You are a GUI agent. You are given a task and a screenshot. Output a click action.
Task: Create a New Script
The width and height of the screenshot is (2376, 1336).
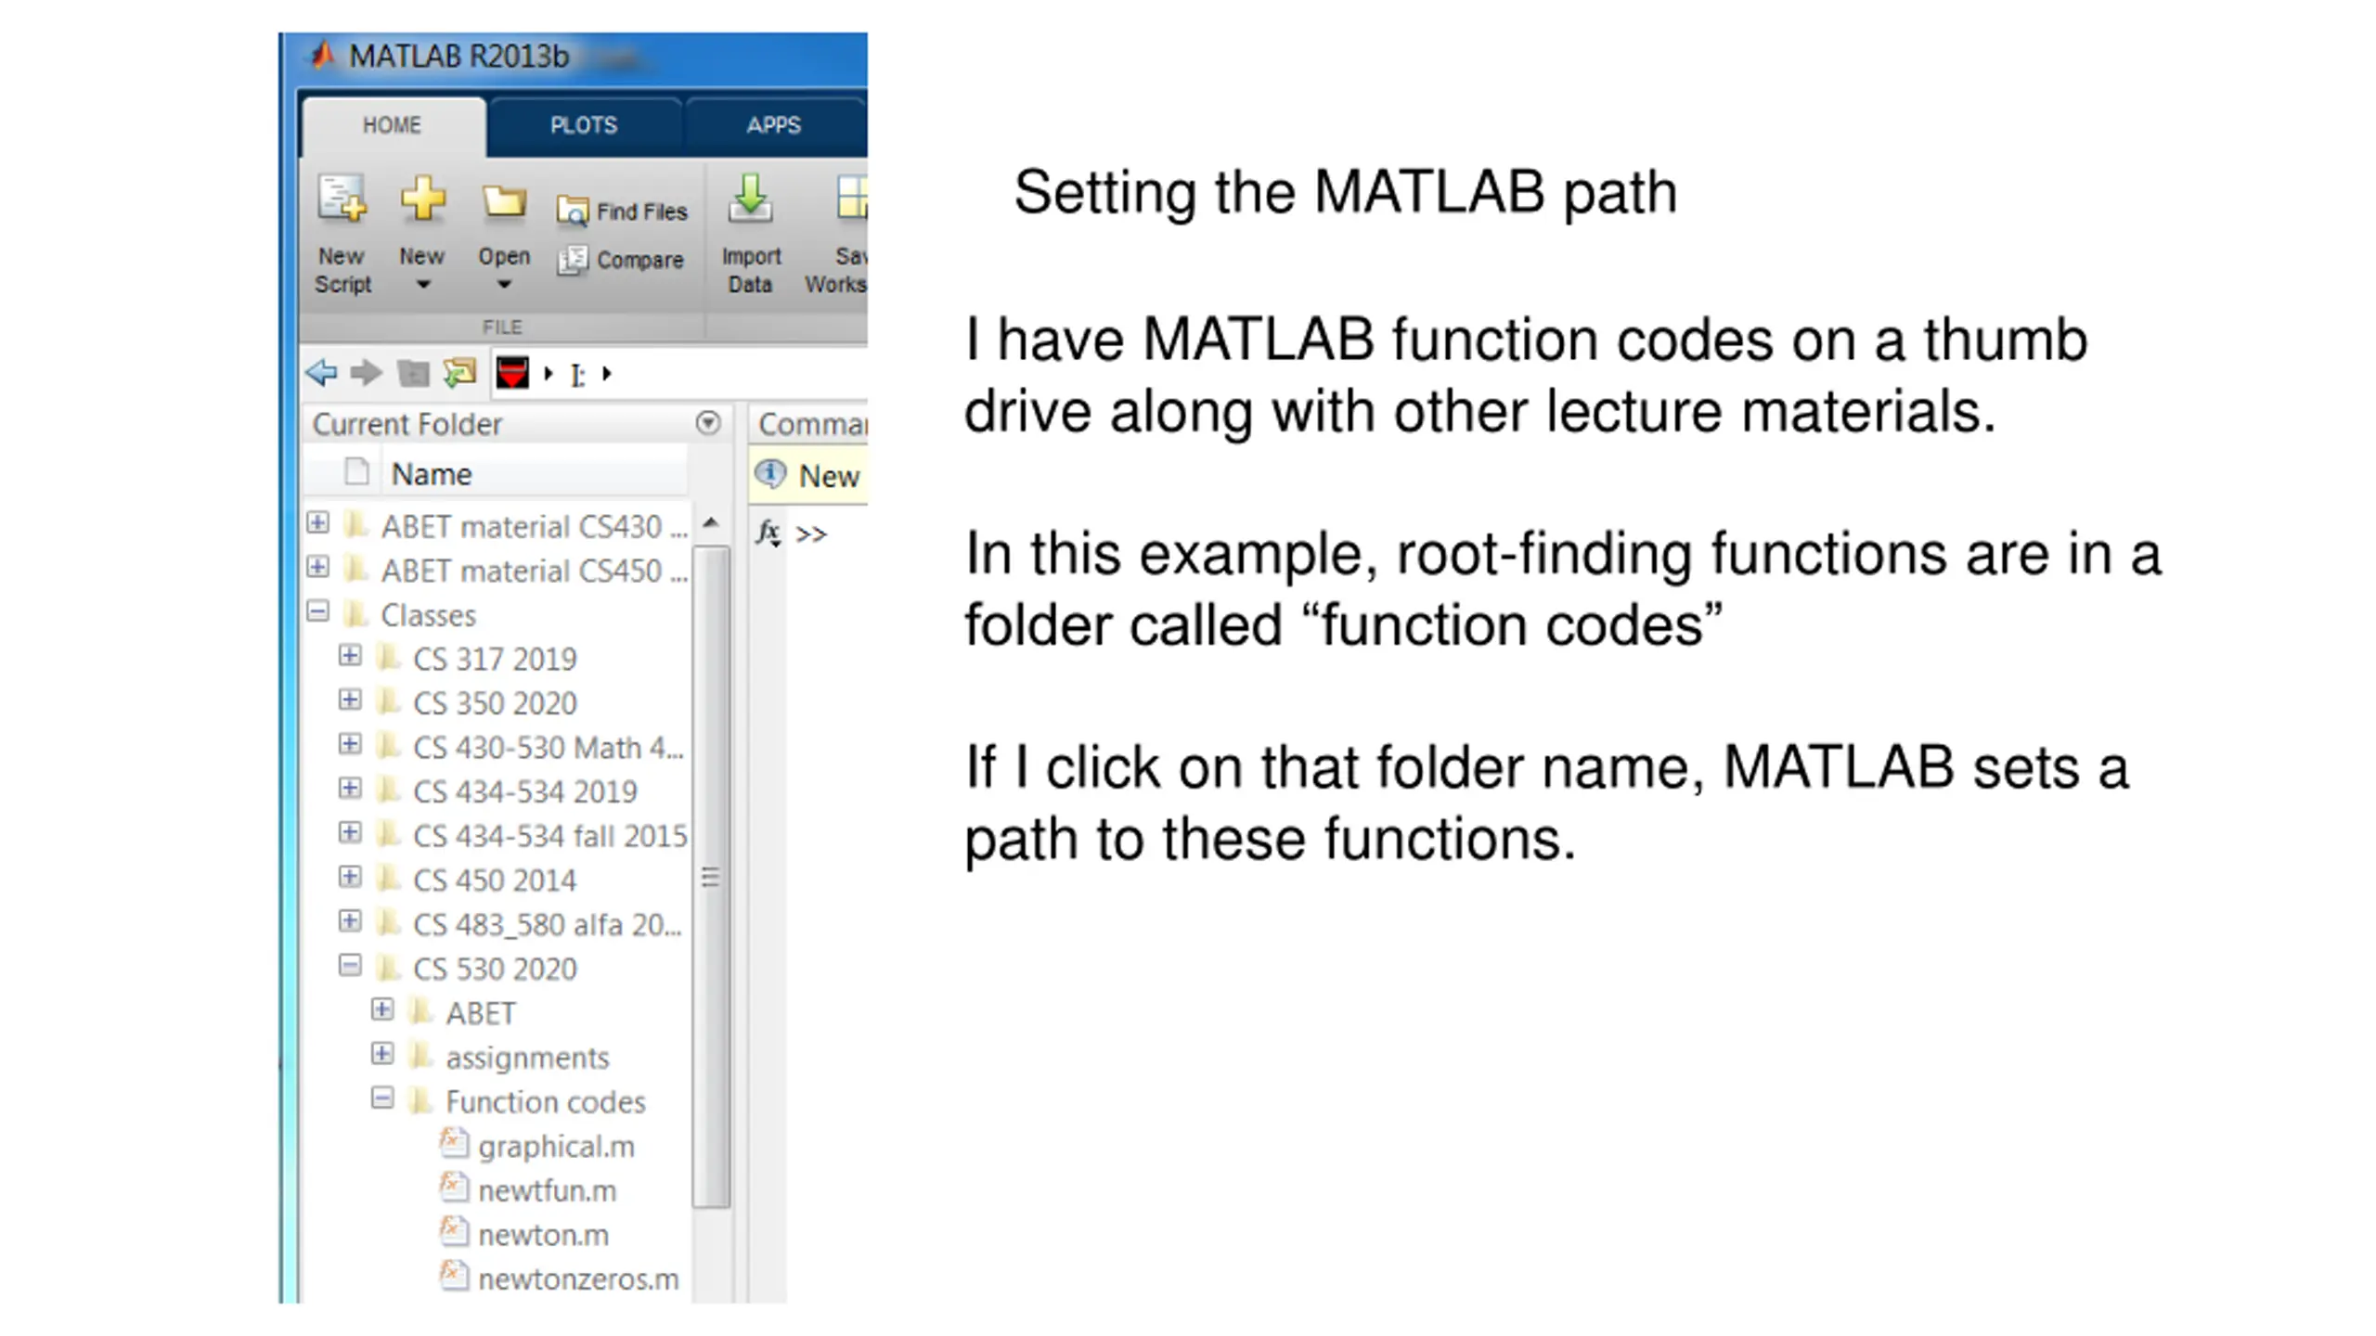[x=342, y=236]
